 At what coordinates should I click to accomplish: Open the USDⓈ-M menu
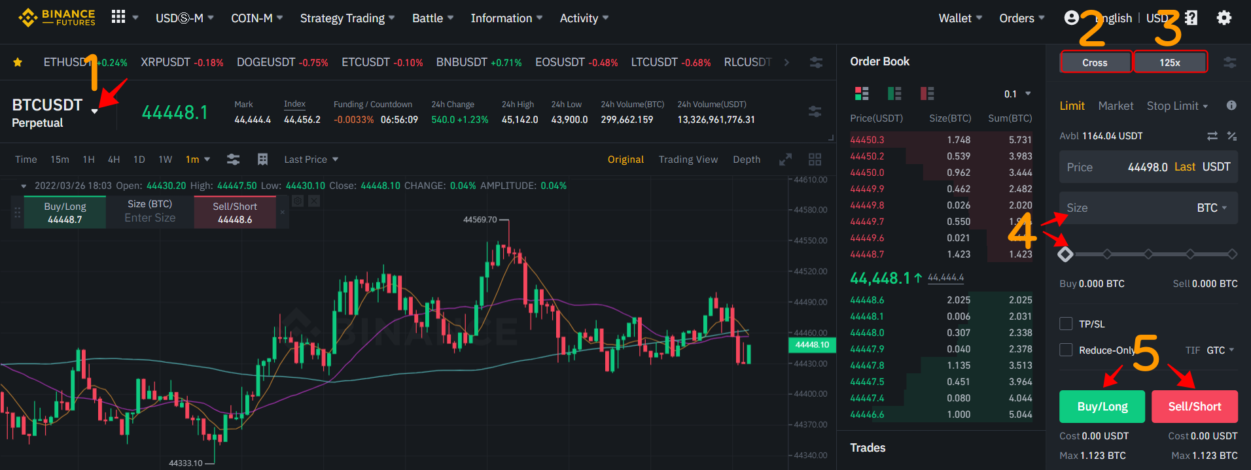pyautogui.click(x=185, y=18)
